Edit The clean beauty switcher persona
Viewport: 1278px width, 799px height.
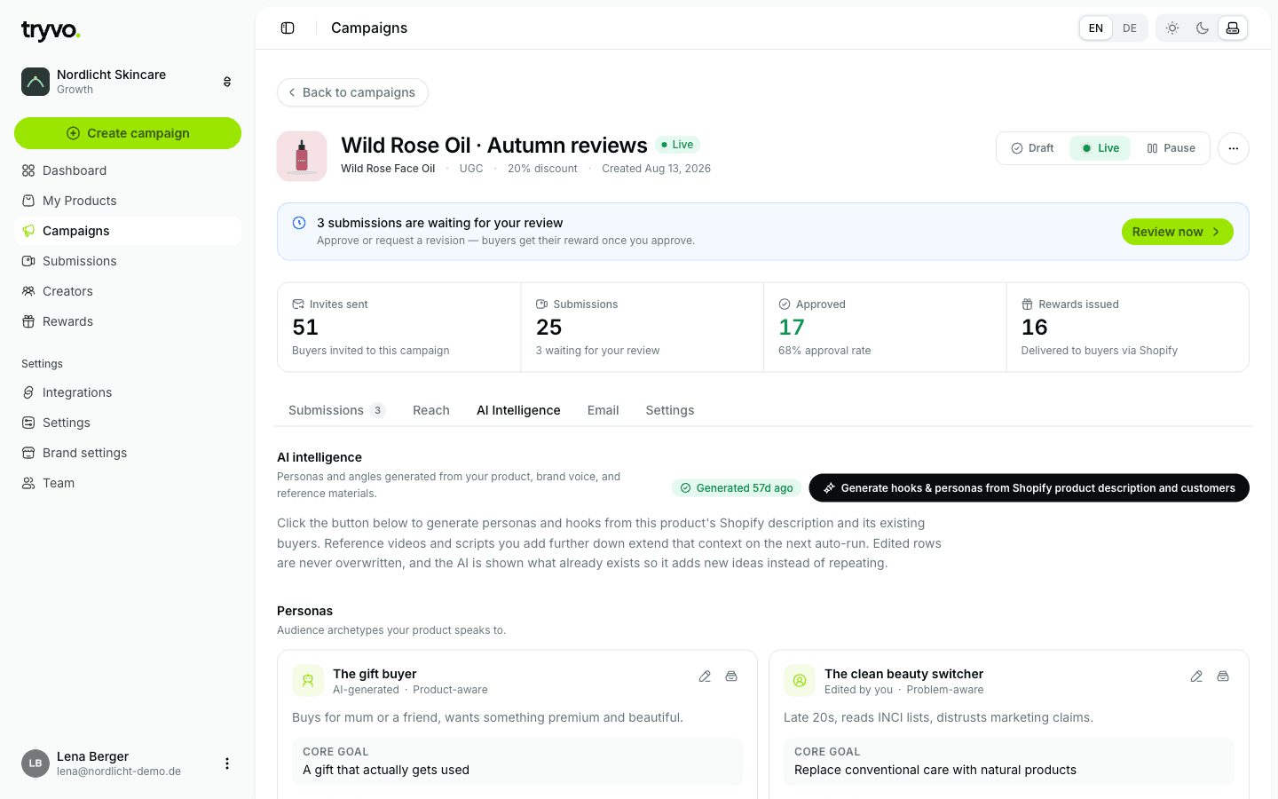tap(1196, 676)
